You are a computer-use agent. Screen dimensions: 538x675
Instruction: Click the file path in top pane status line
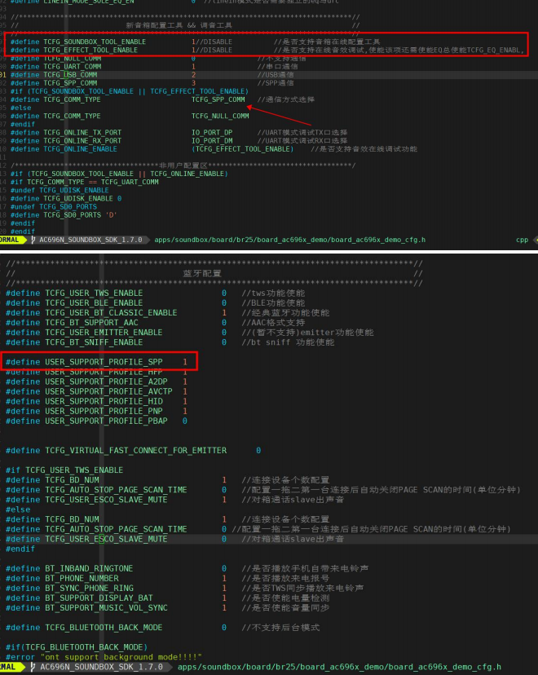289,240
